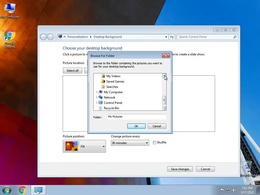This screenshot has height=195, width=260.
Task: Click the My Videos folder icon
Action: [103, 76]
